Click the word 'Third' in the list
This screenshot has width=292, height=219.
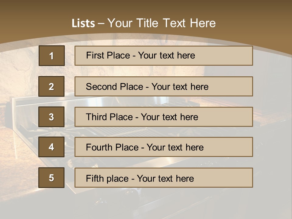tap(97, 117)
